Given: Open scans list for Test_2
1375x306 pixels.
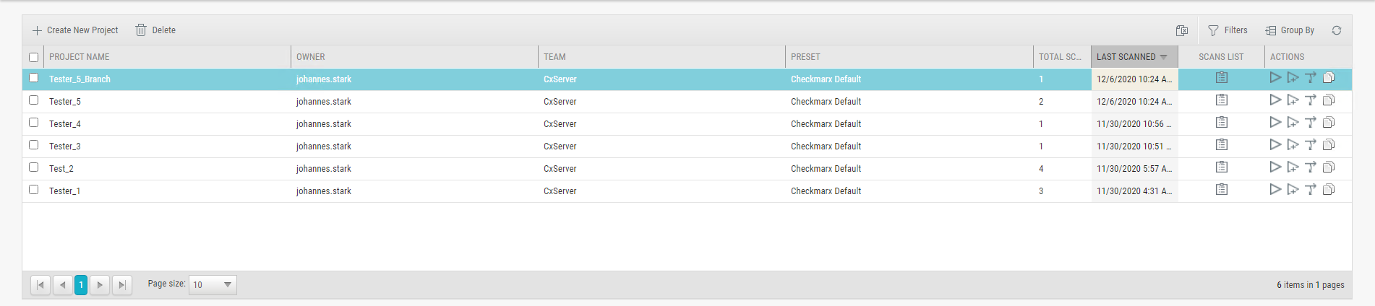Looking at the screenshot, I should [1222, 167].
